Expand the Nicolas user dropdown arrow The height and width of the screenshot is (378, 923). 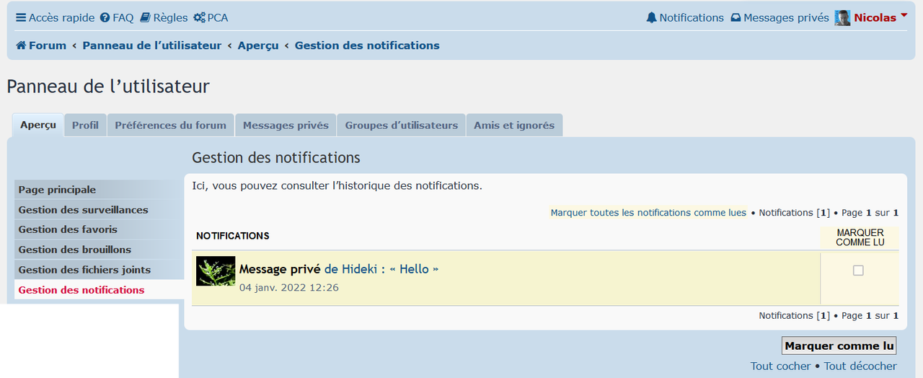[x=904, y=15]
